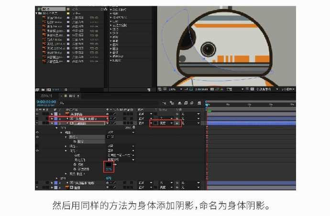The height and width of the screenshot is (216, 330).
Task: Switch to the 渲染队列 render queue tab
Action: pyautogui.click(x=46, y=96)
